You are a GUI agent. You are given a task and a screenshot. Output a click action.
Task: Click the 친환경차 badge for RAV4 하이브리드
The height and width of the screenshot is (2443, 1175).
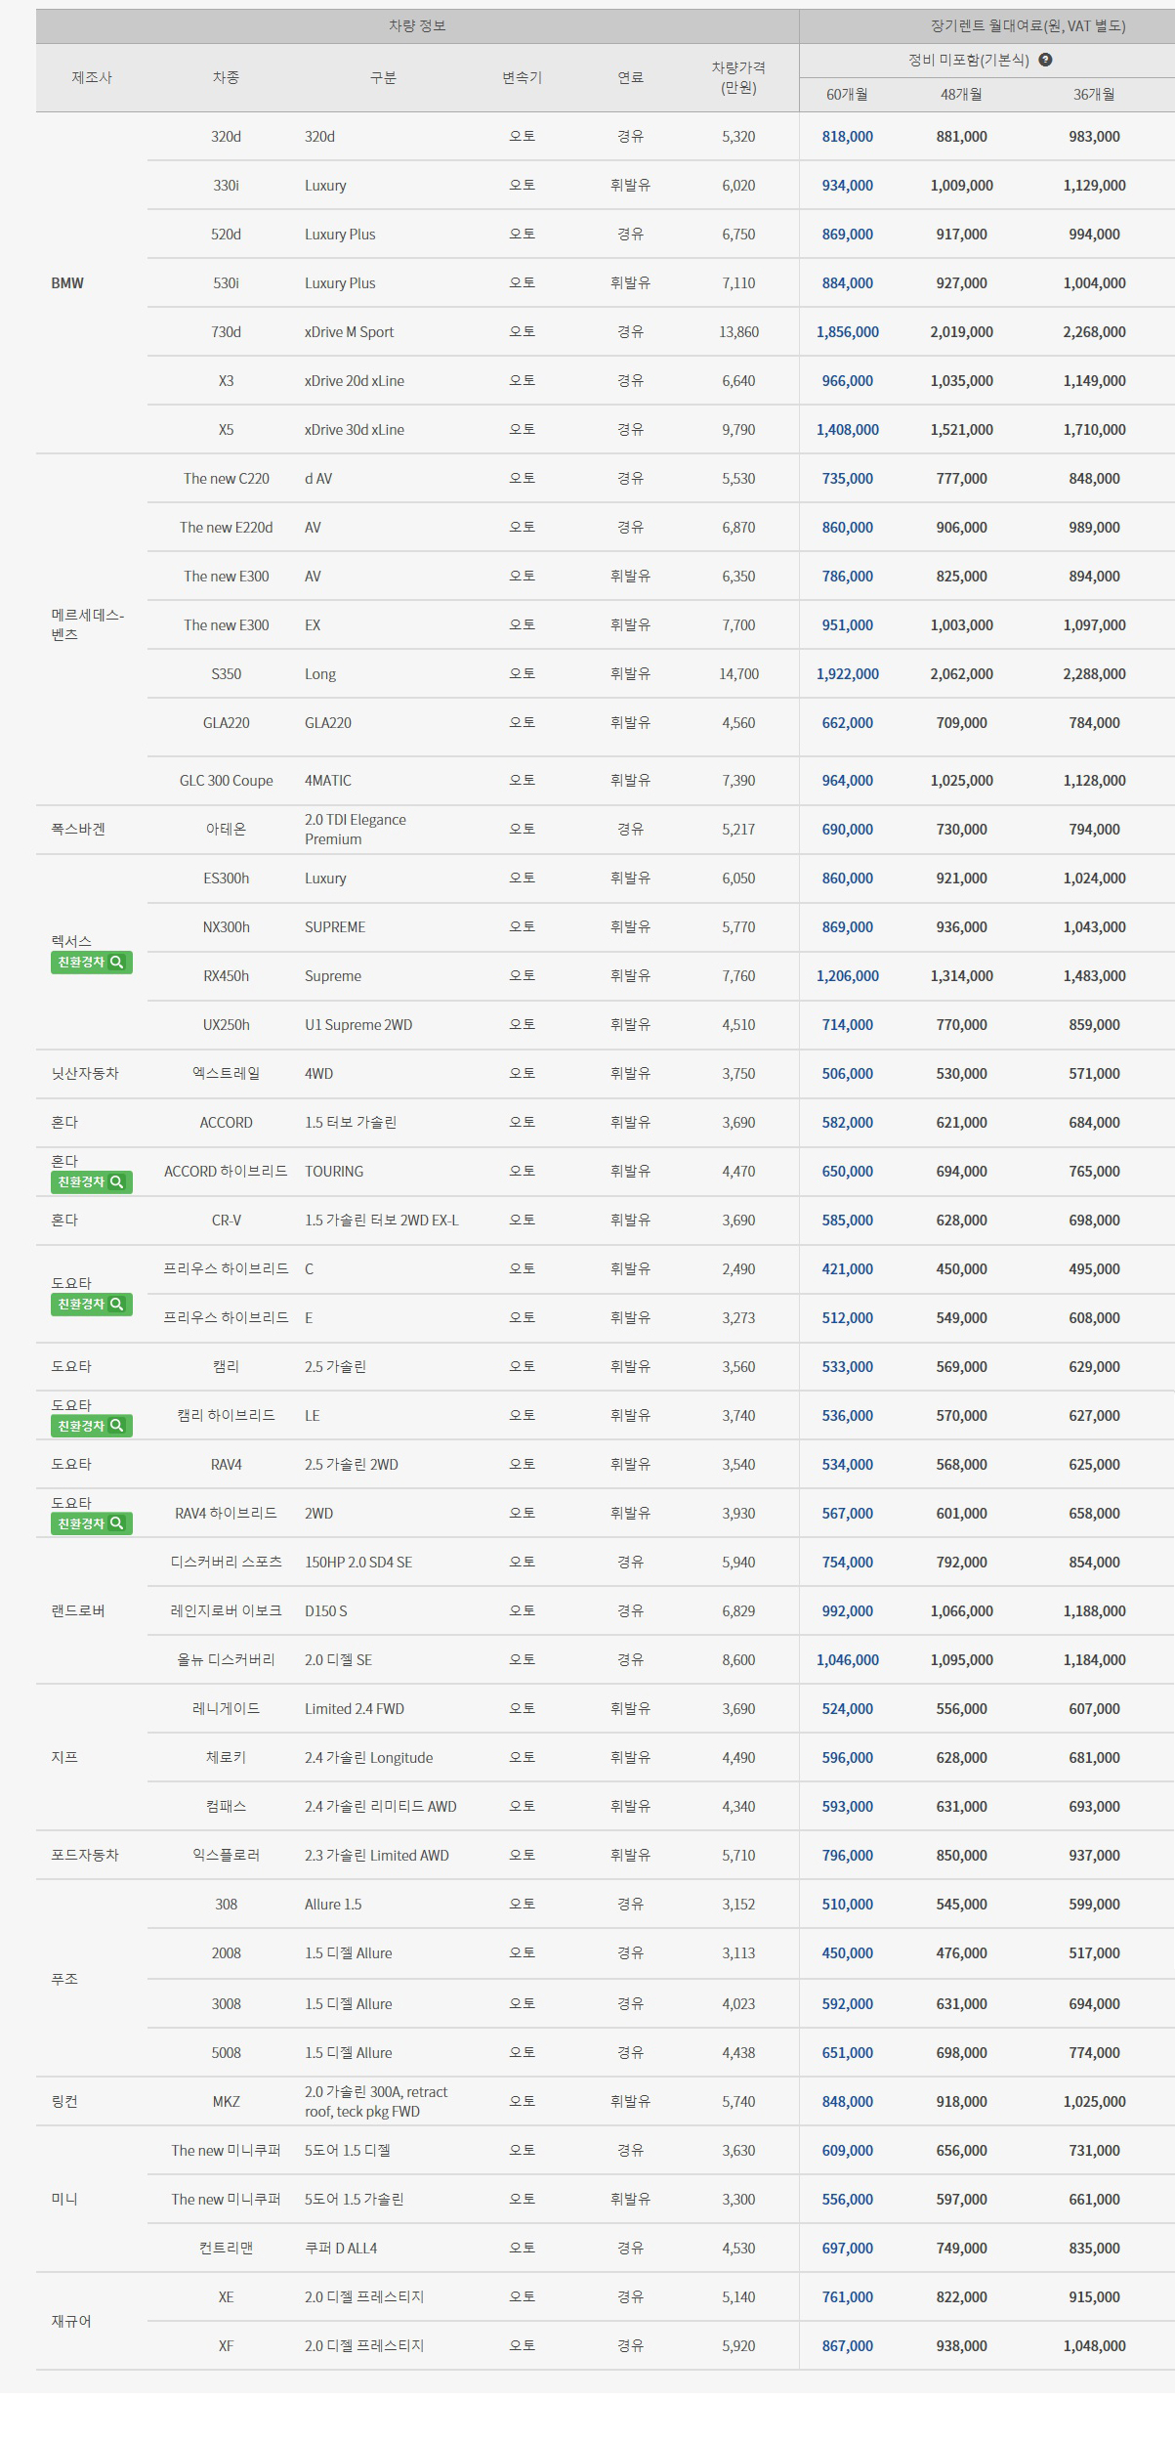91,1524
